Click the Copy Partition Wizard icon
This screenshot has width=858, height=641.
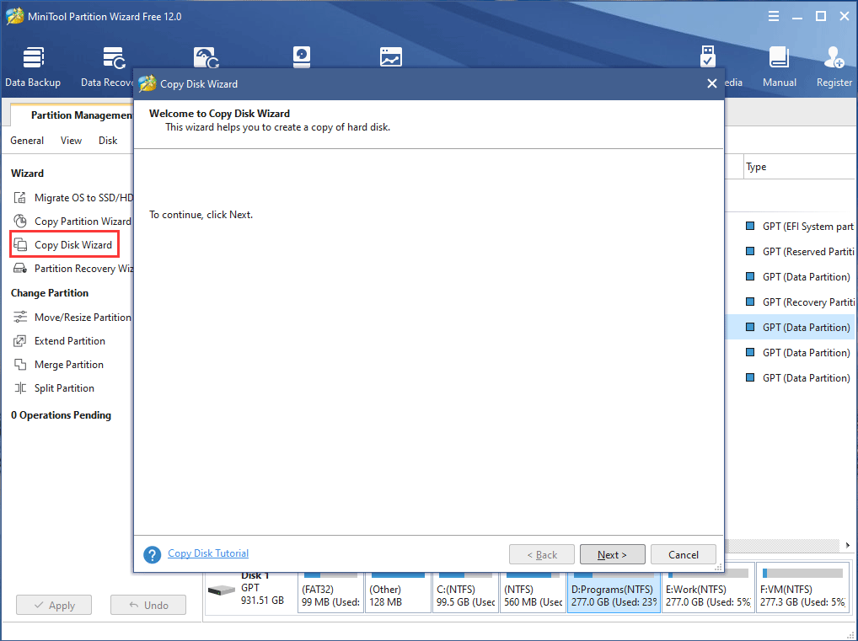point(20,221)
